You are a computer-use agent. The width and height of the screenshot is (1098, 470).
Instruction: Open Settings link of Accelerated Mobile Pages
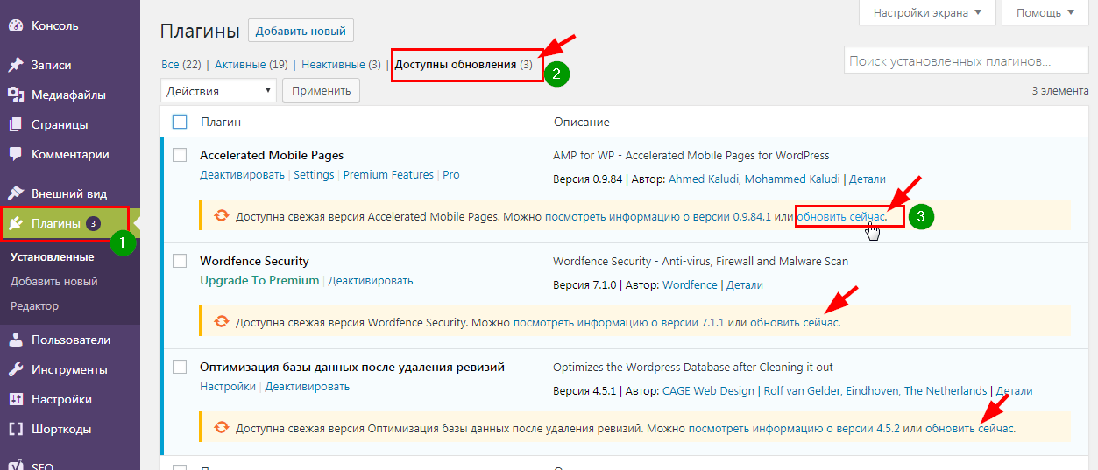click(314, 175)
